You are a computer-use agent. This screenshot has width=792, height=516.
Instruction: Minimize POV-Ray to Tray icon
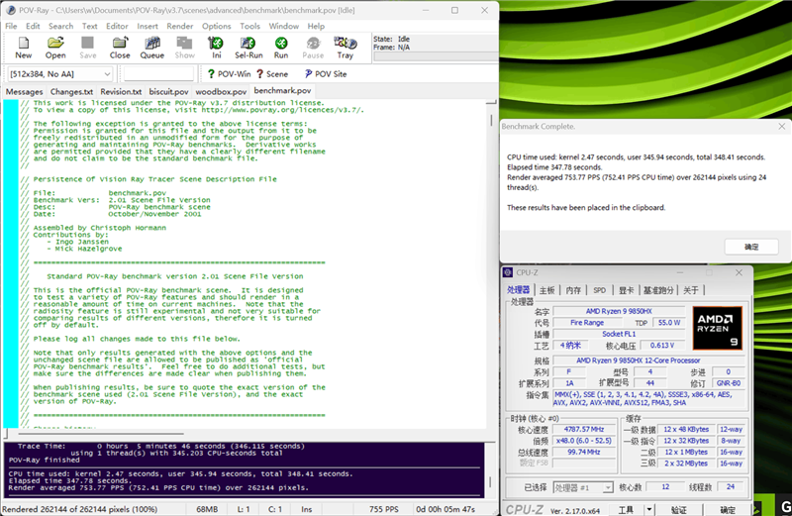tap(345, 48)
